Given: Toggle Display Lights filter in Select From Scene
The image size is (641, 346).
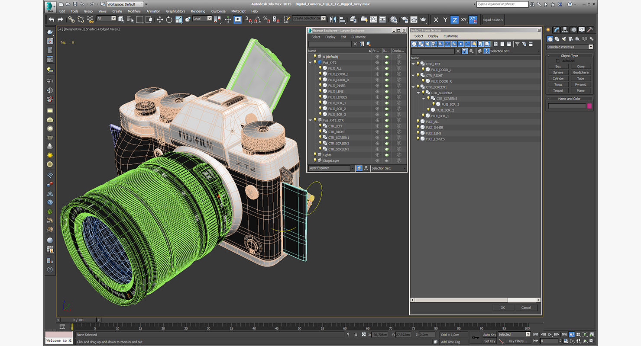Looking at the screenshot, I should click(x=427, y=44).
